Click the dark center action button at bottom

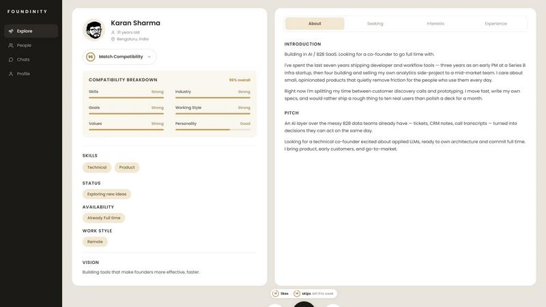[x=304, y=304]
